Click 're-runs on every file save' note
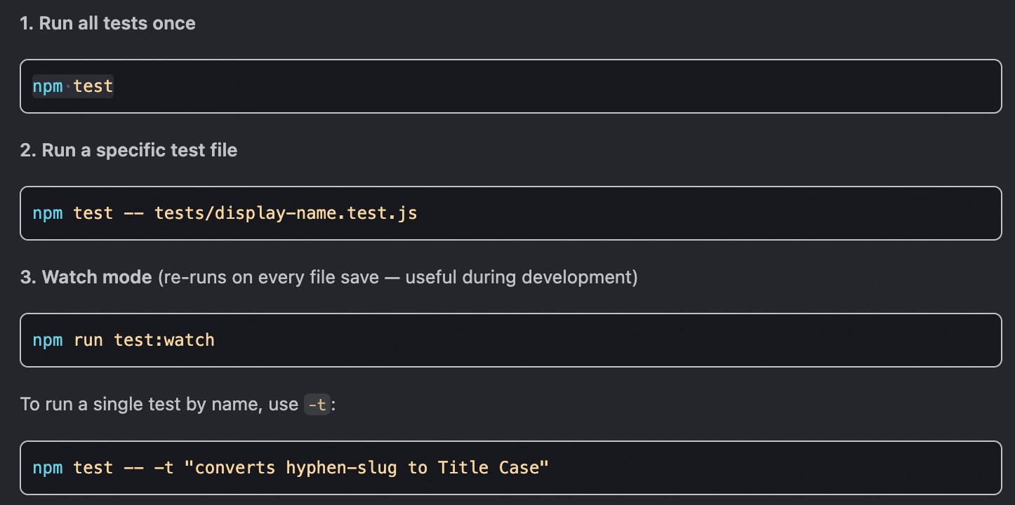This screenshot has width=1015, height=505. tap(398, 277)
